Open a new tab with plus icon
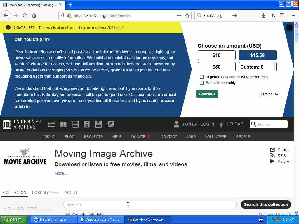299x224 pixels. coord(70,5)
